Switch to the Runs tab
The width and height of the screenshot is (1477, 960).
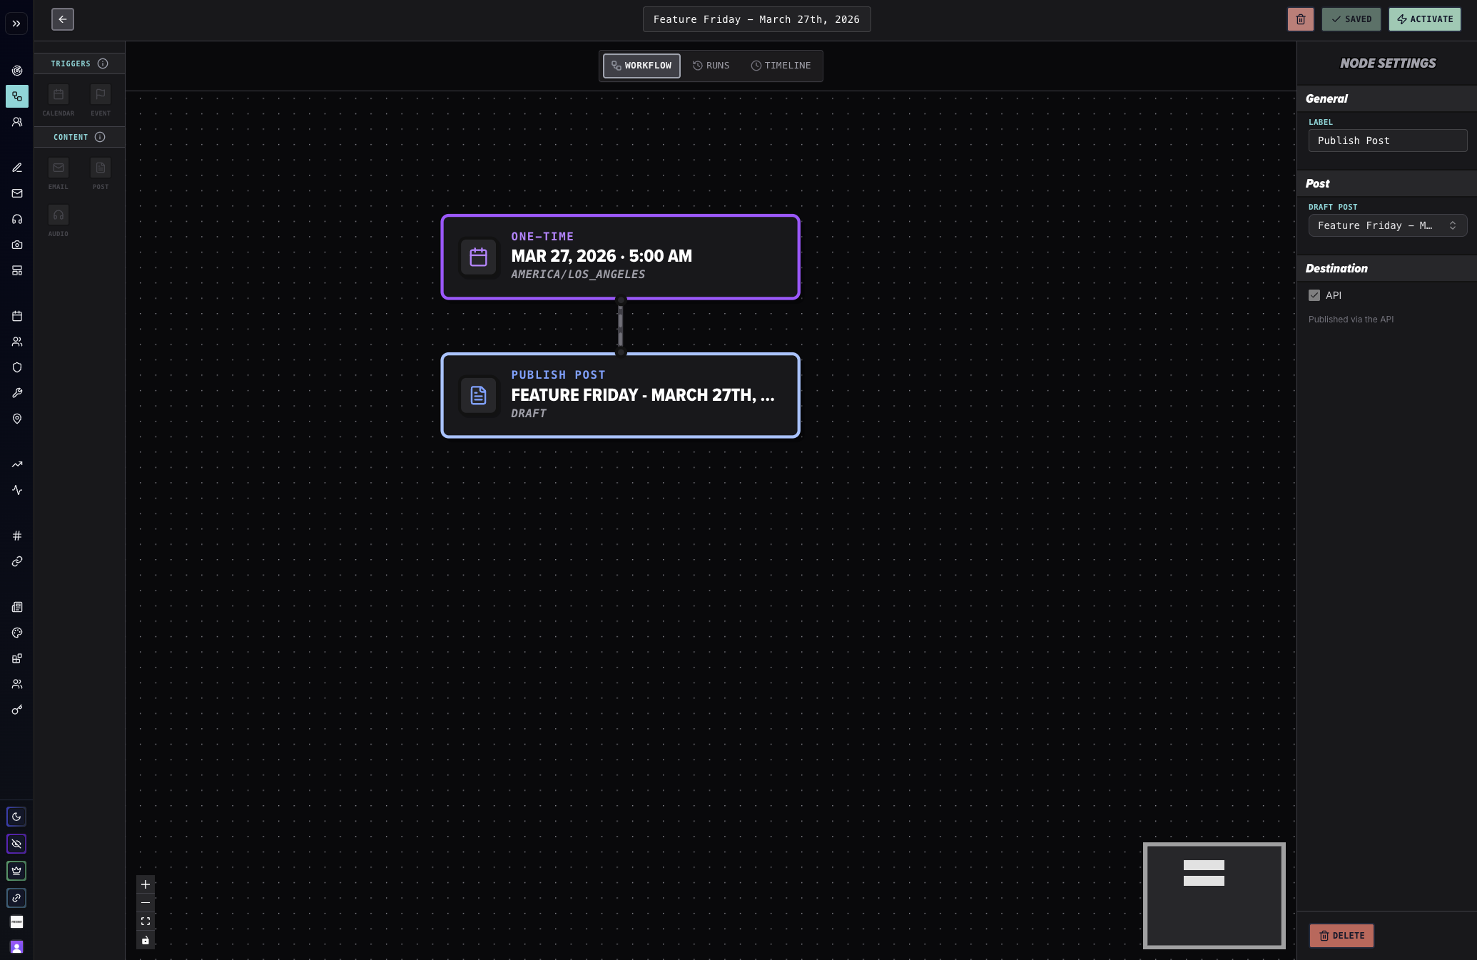point(711,66)
